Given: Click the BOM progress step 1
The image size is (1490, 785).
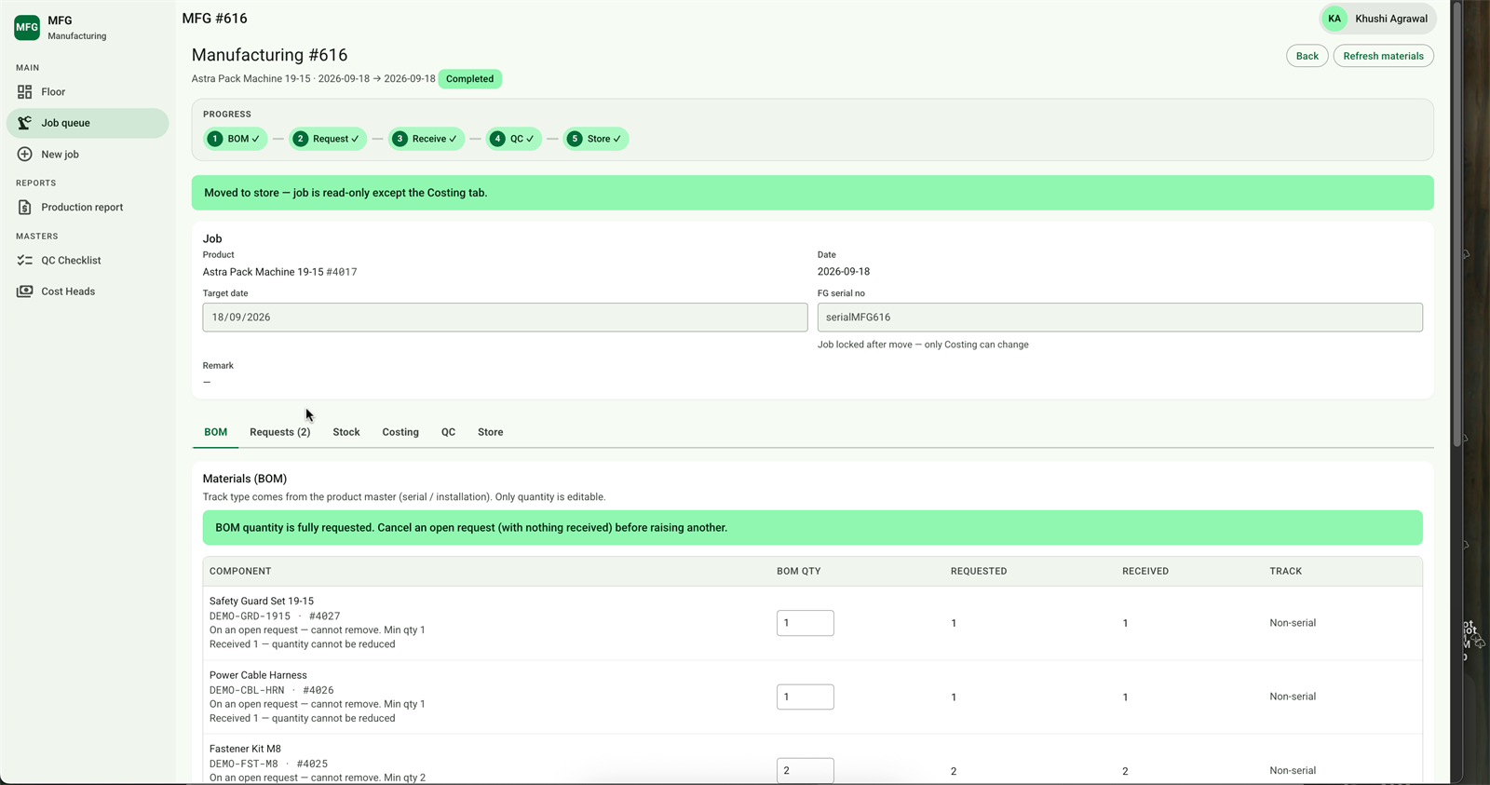Looking at the screenshot, I should click(236, 139).
